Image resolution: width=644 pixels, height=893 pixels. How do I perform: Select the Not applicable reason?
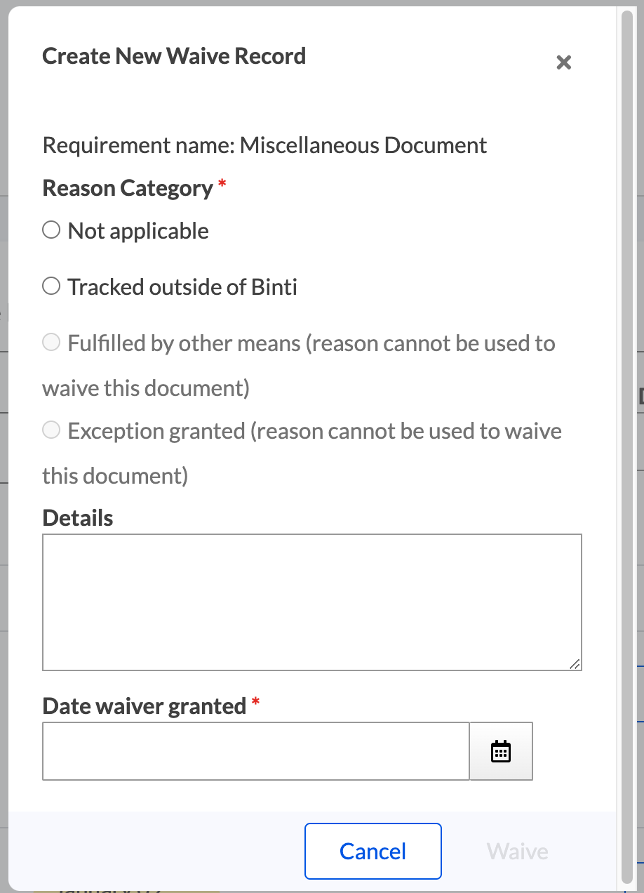tap(51, 229)
